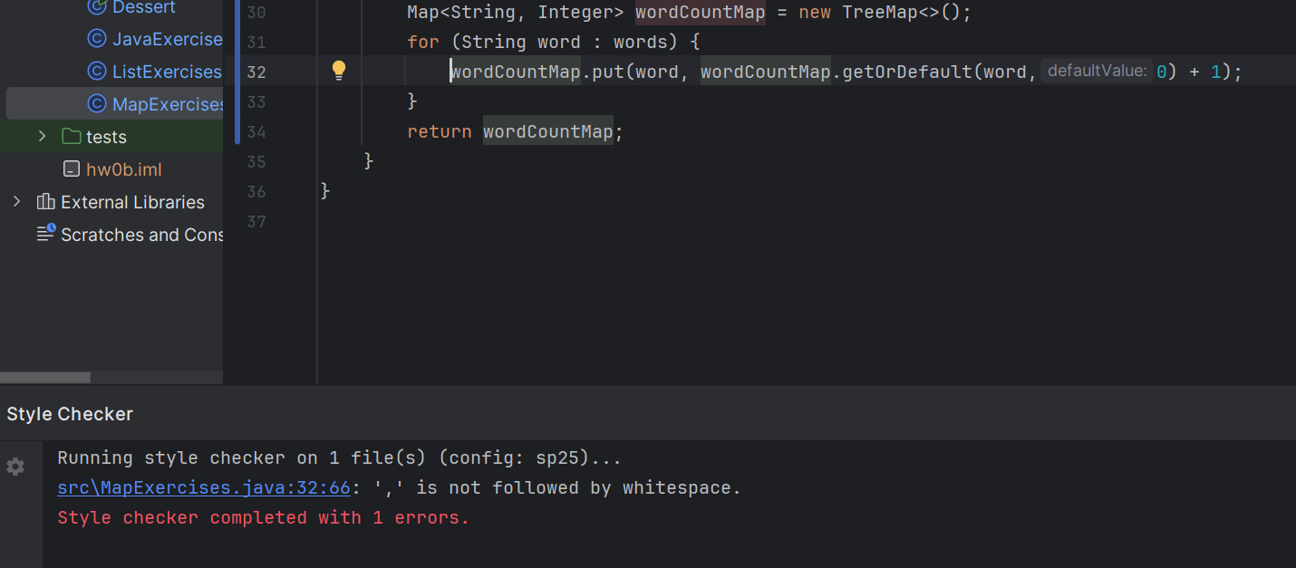Click the lightbulb intention icon on line 32
The image size is (1296, 568).
(338, 70)
